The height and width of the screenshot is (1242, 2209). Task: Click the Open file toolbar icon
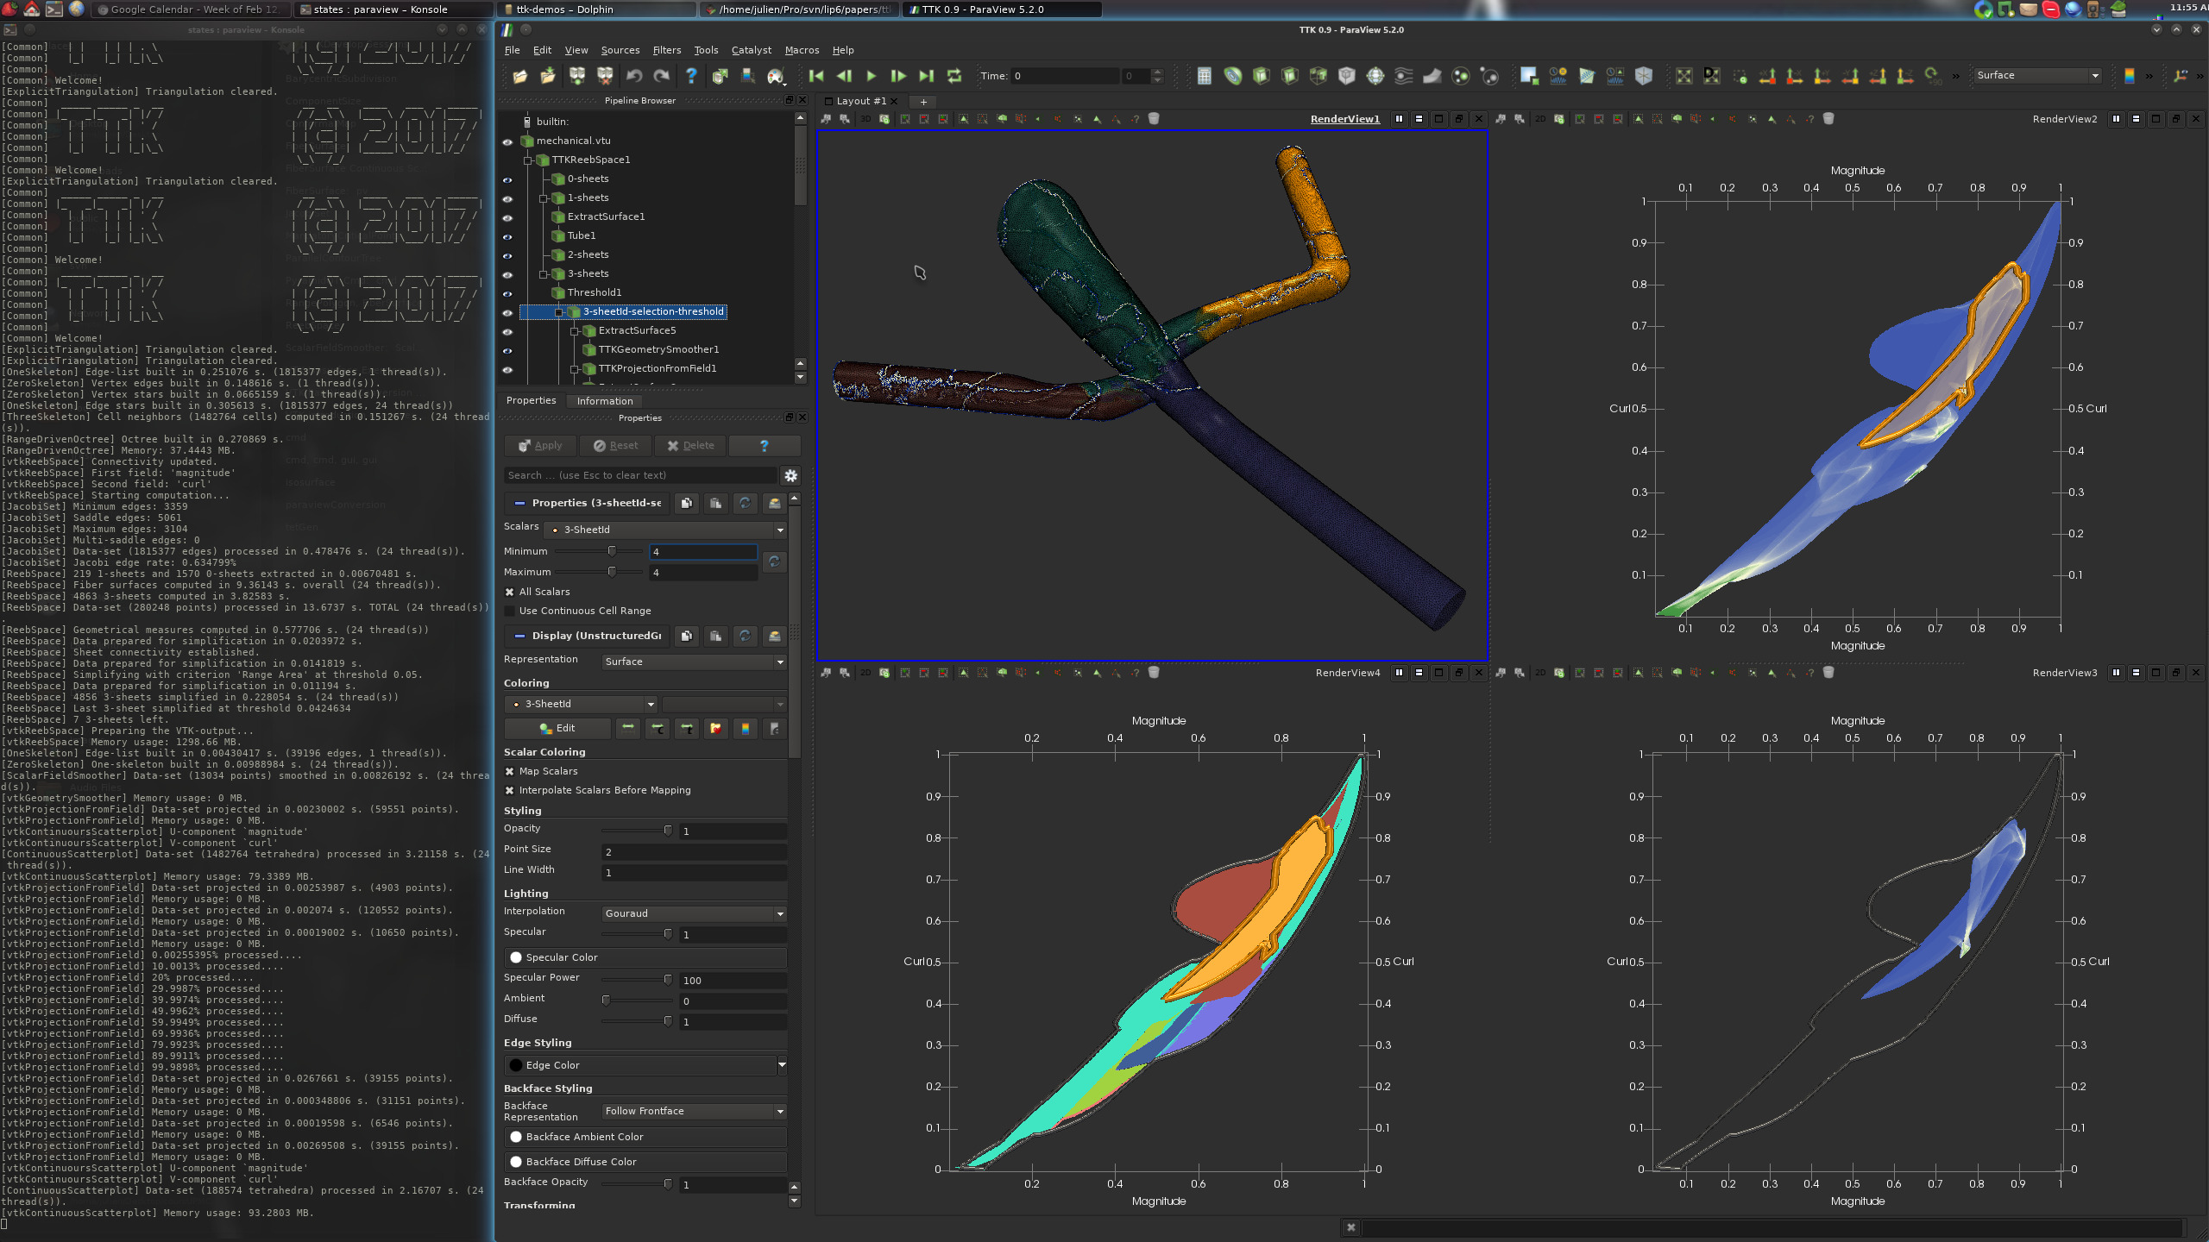(519, 76)
